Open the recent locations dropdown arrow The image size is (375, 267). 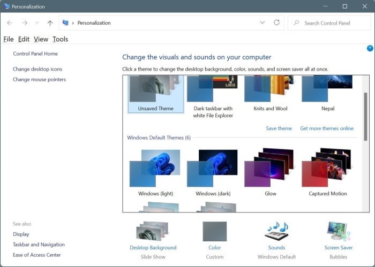37,23
